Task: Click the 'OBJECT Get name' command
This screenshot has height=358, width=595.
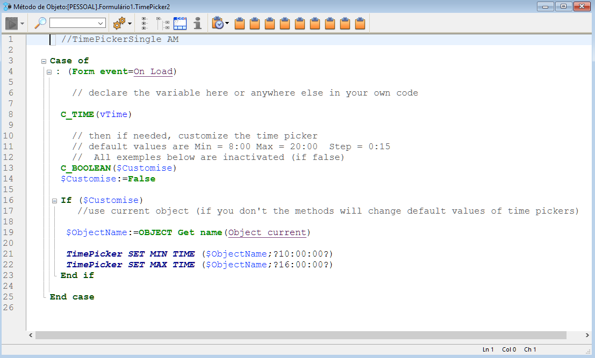Action: (x=180, y=232)
